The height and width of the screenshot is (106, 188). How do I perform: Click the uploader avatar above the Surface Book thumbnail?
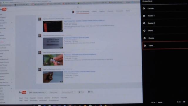(40, 36)
